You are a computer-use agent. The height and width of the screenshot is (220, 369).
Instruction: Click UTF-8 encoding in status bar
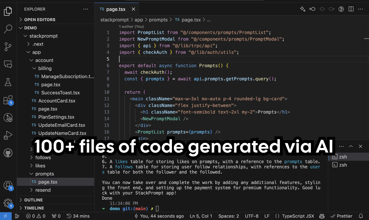pyautogui.click(x=252, y=216)
